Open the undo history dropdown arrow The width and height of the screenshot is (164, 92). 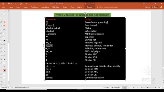(11, 4)
